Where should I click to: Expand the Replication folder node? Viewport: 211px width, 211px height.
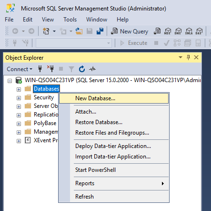click(19, 115)
